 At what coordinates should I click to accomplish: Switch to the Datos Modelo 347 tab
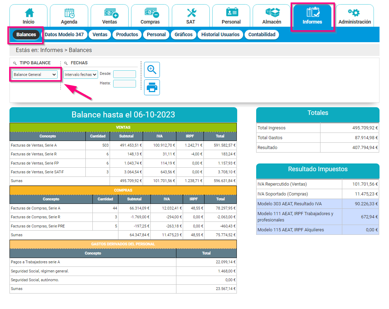pyautogui.click(x=64, y=34)
